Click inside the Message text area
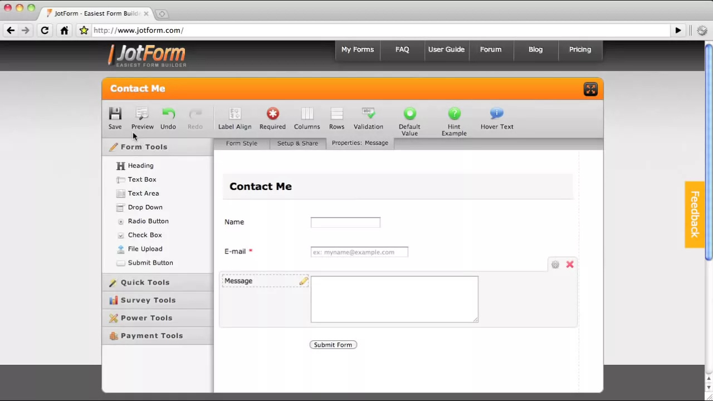Screen dimensions: 713x401 pyautogui.click(x=394, y=299)
